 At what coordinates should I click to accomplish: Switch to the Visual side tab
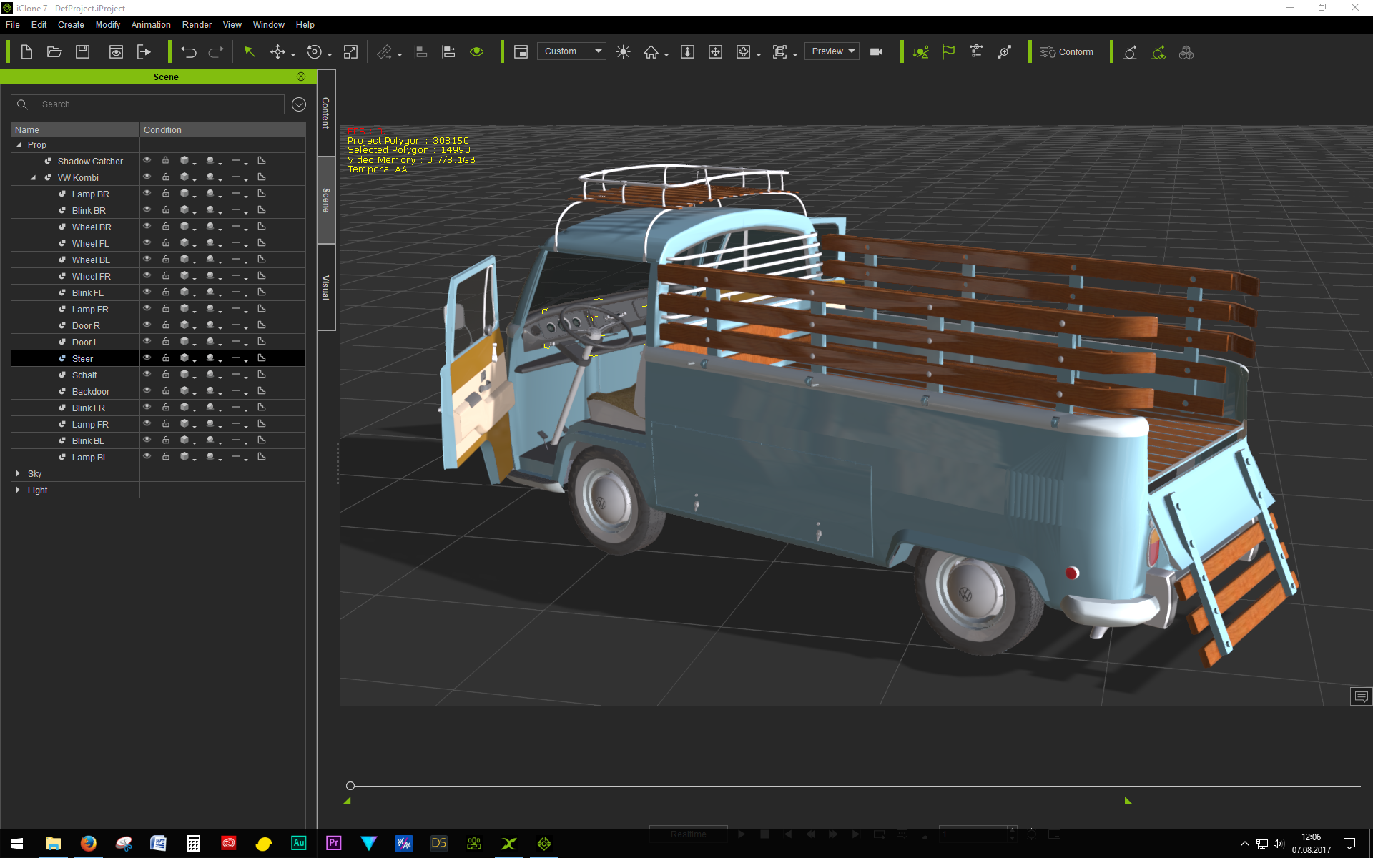click(326, 287)
